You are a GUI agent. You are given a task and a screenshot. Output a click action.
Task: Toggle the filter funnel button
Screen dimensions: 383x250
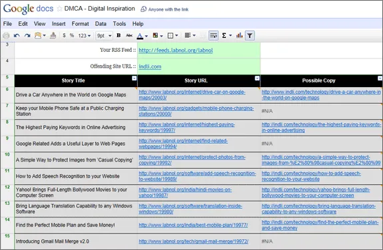click(250, 36)
